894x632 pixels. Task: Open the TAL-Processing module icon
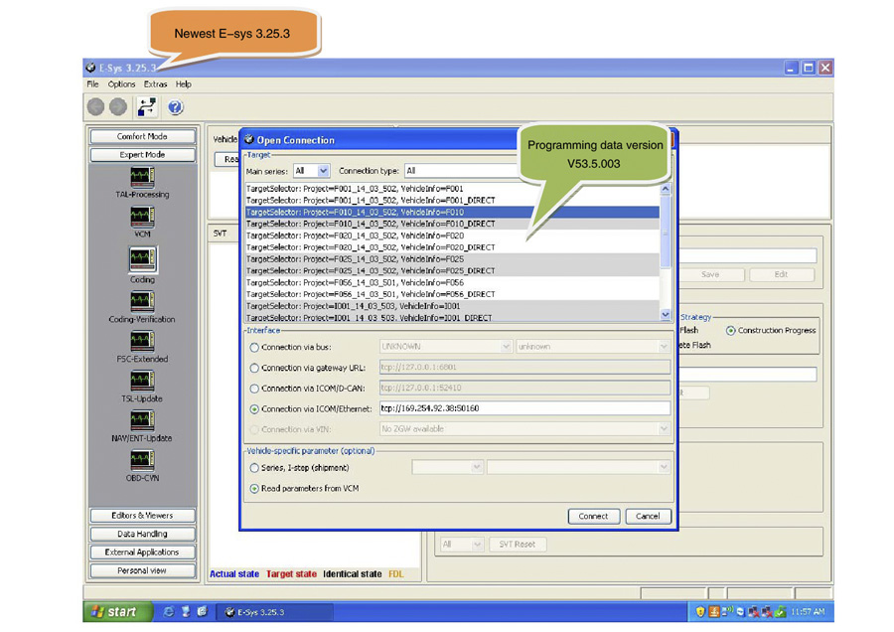[x=142, y=177]
